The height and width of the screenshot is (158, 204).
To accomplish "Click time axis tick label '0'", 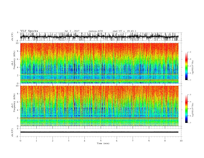I will [20, 141].
